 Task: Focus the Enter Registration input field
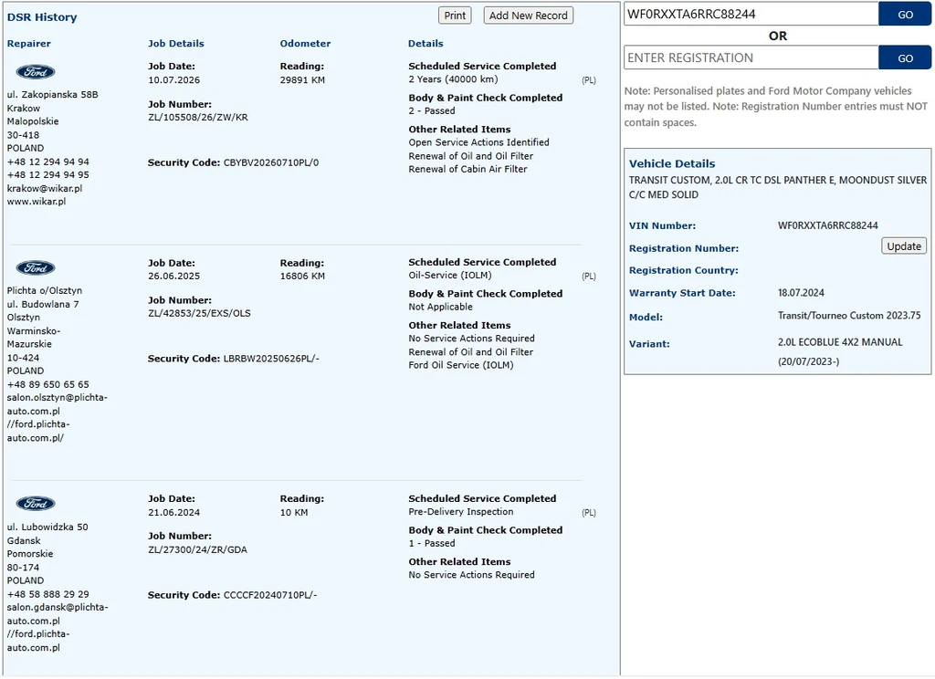pos(751,57)
